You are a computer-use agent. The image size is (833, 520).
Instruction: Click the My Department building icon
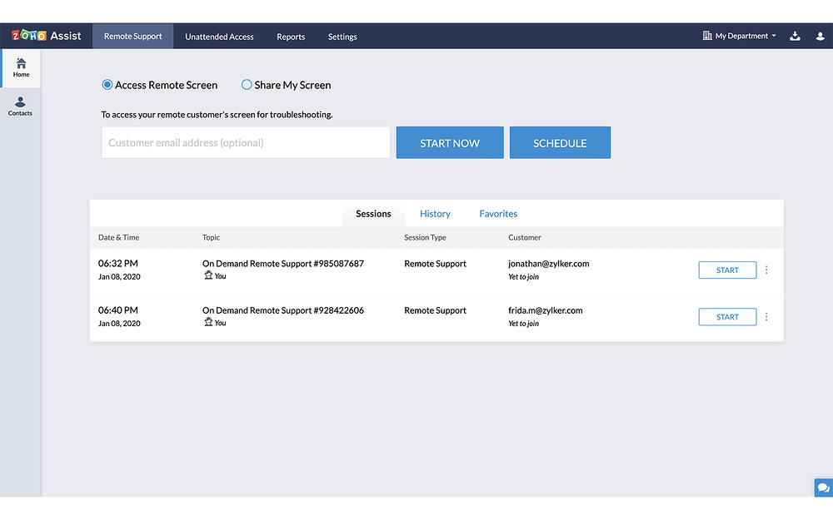point(707,36)
